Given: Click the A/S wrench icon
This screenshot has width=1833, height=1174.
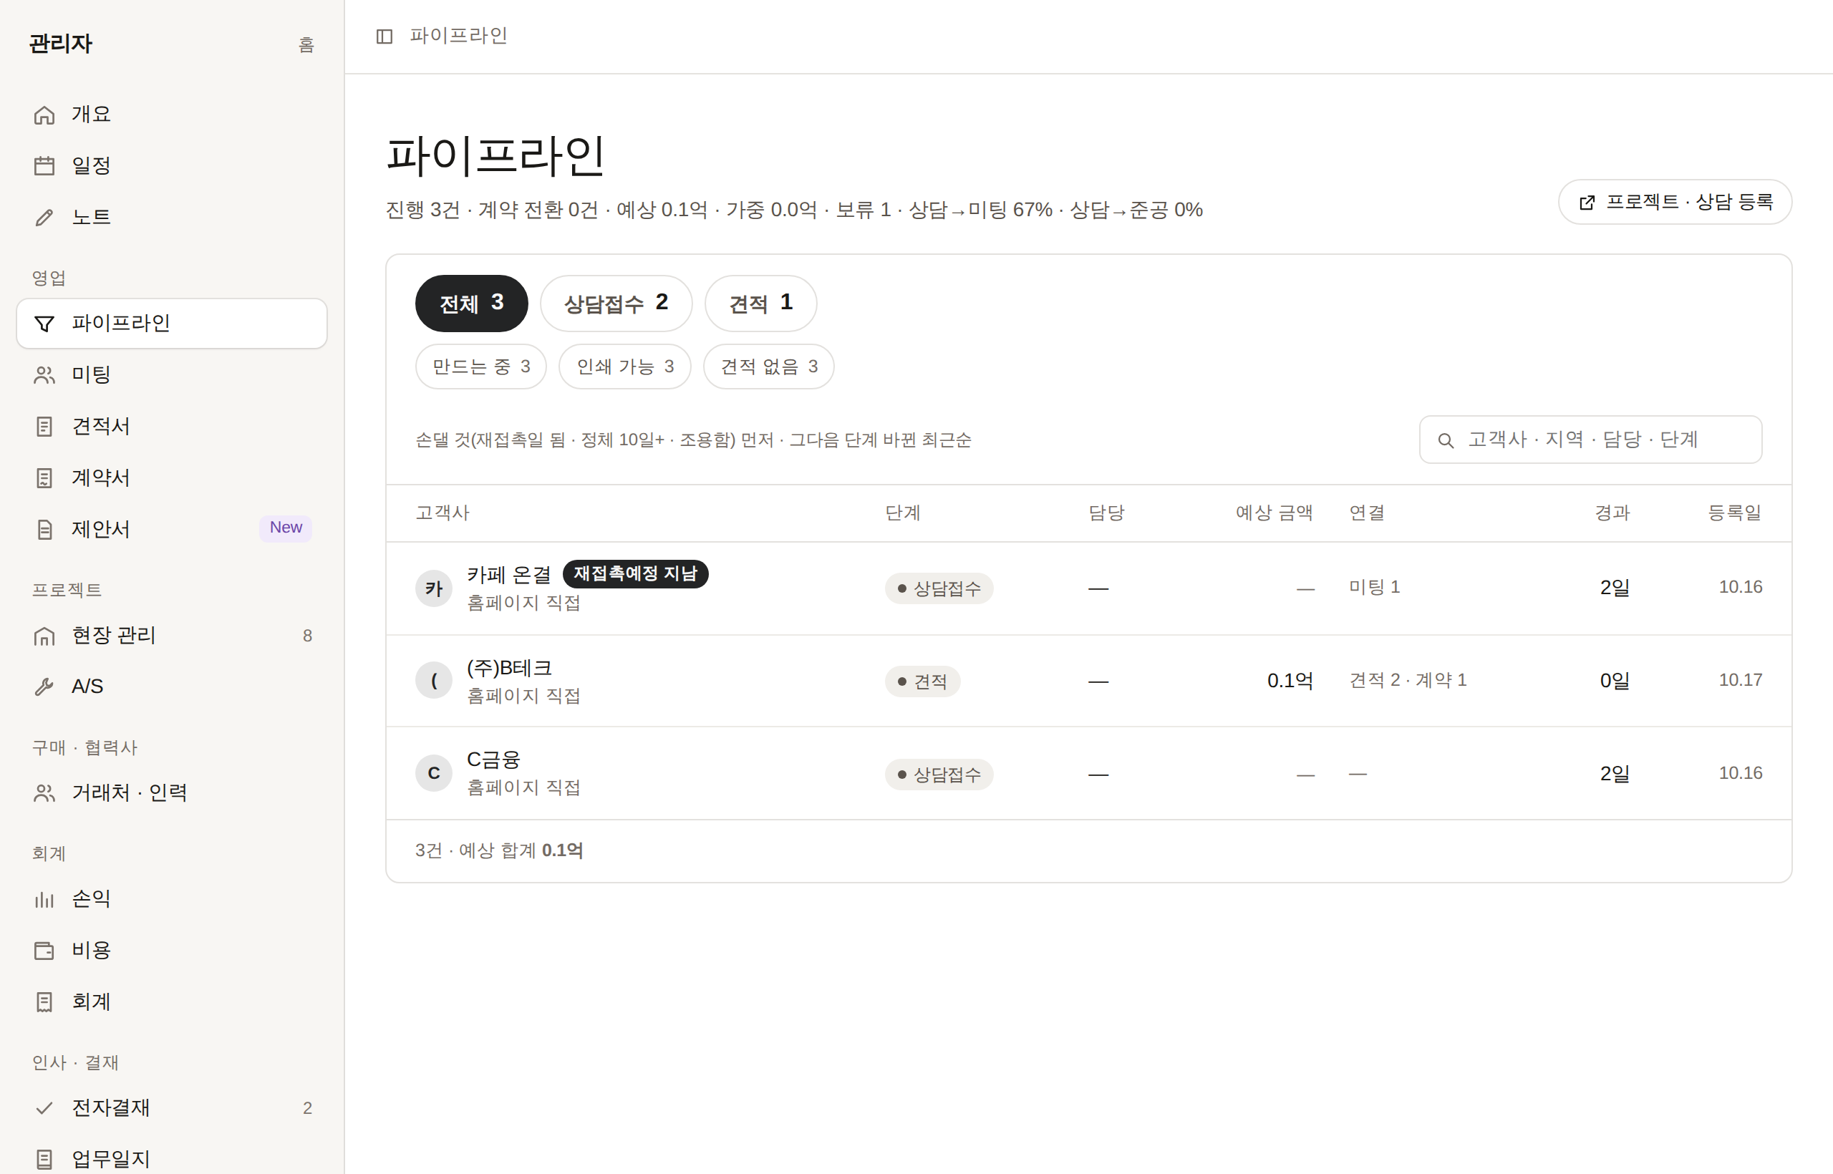Looking at the screenshot, I should click(x=44, y=686).
